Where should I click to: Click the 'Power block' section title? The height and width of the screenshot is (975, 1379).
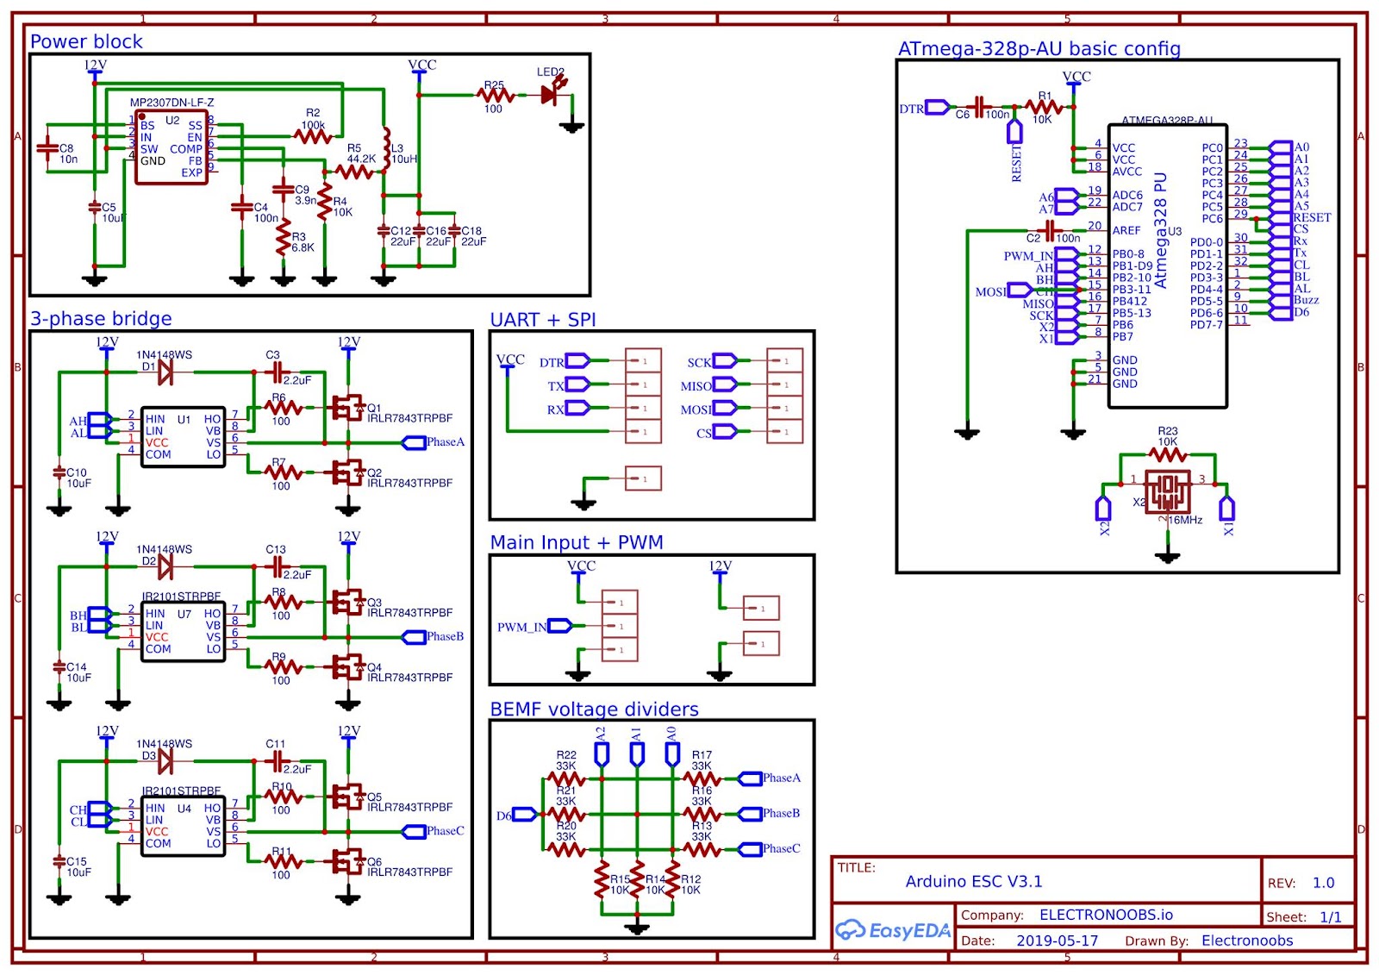click(x=86, y=41)
